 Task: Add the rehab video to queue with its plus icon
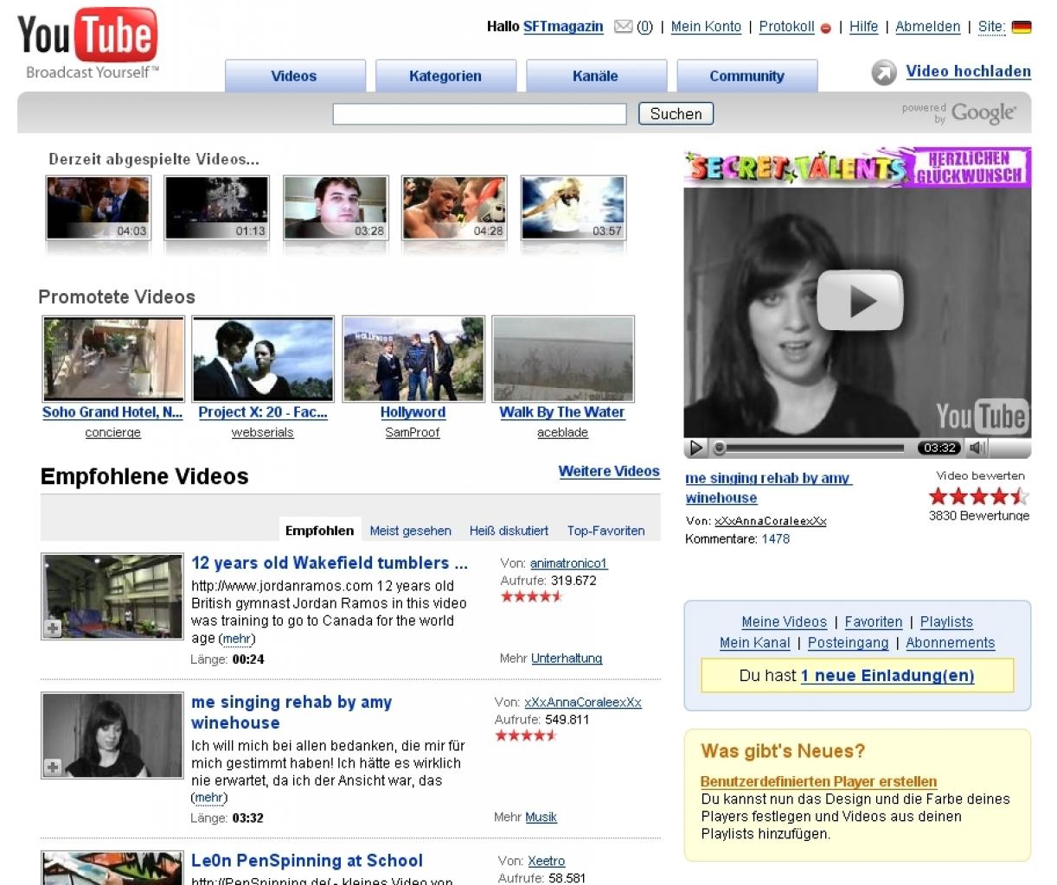pyautogui.click(x=54, y=767)
